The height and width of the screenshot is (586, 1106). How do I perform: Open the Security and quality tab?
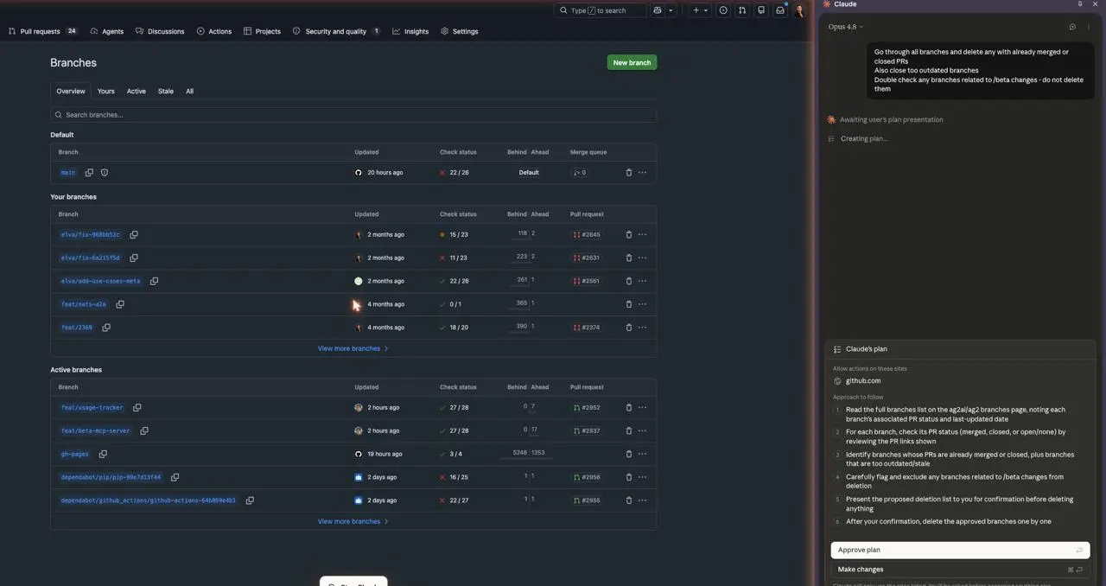[x=336, y=31]
